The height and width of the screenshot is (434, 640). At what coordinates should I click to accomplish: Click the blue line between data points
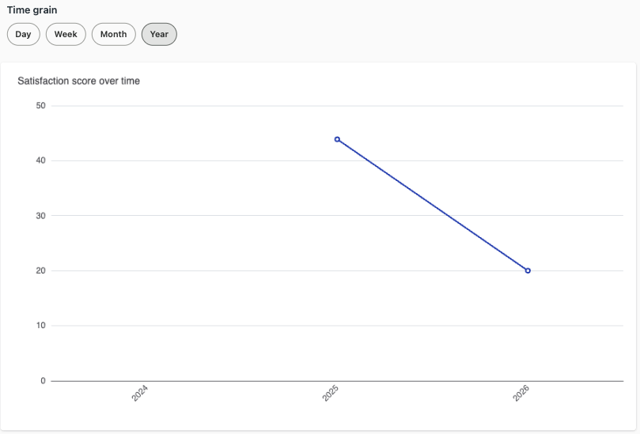tap(432, 206)
